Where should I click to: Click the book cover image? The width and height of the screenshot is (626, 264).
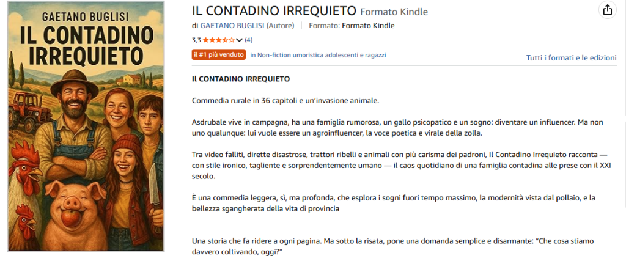pos(86,126)
